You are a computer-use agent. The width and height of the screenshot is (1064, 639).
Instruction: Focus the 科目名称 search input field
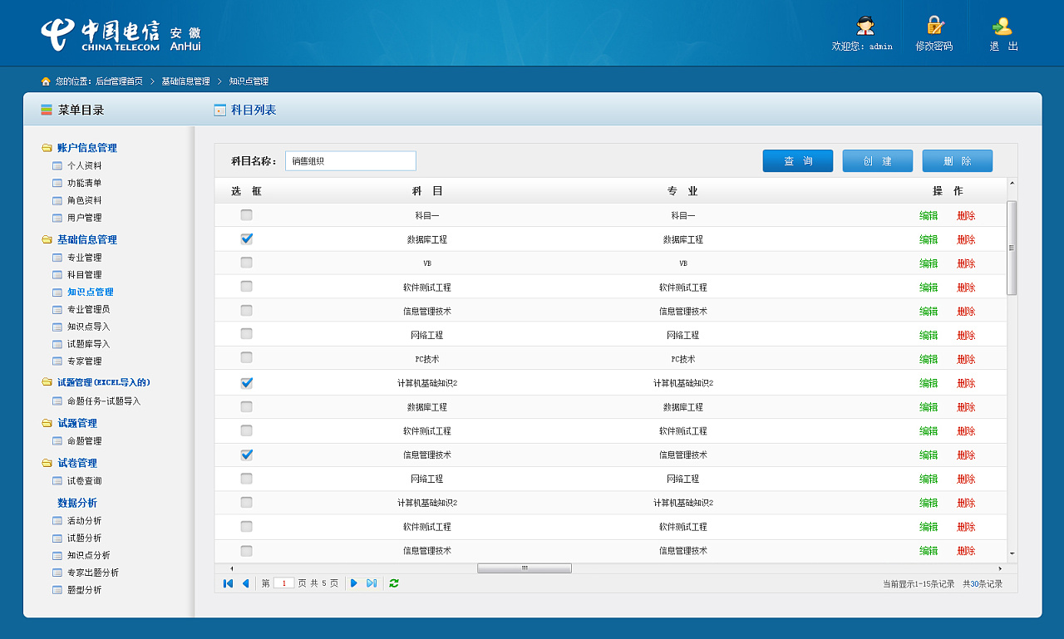pyautogui.click(x=351, y=161)
